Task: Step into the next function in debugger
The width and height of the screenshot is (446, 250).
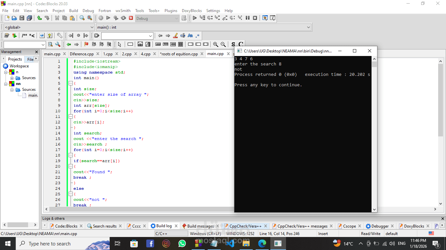Action: pyautogui.click(x=217, y=18)
